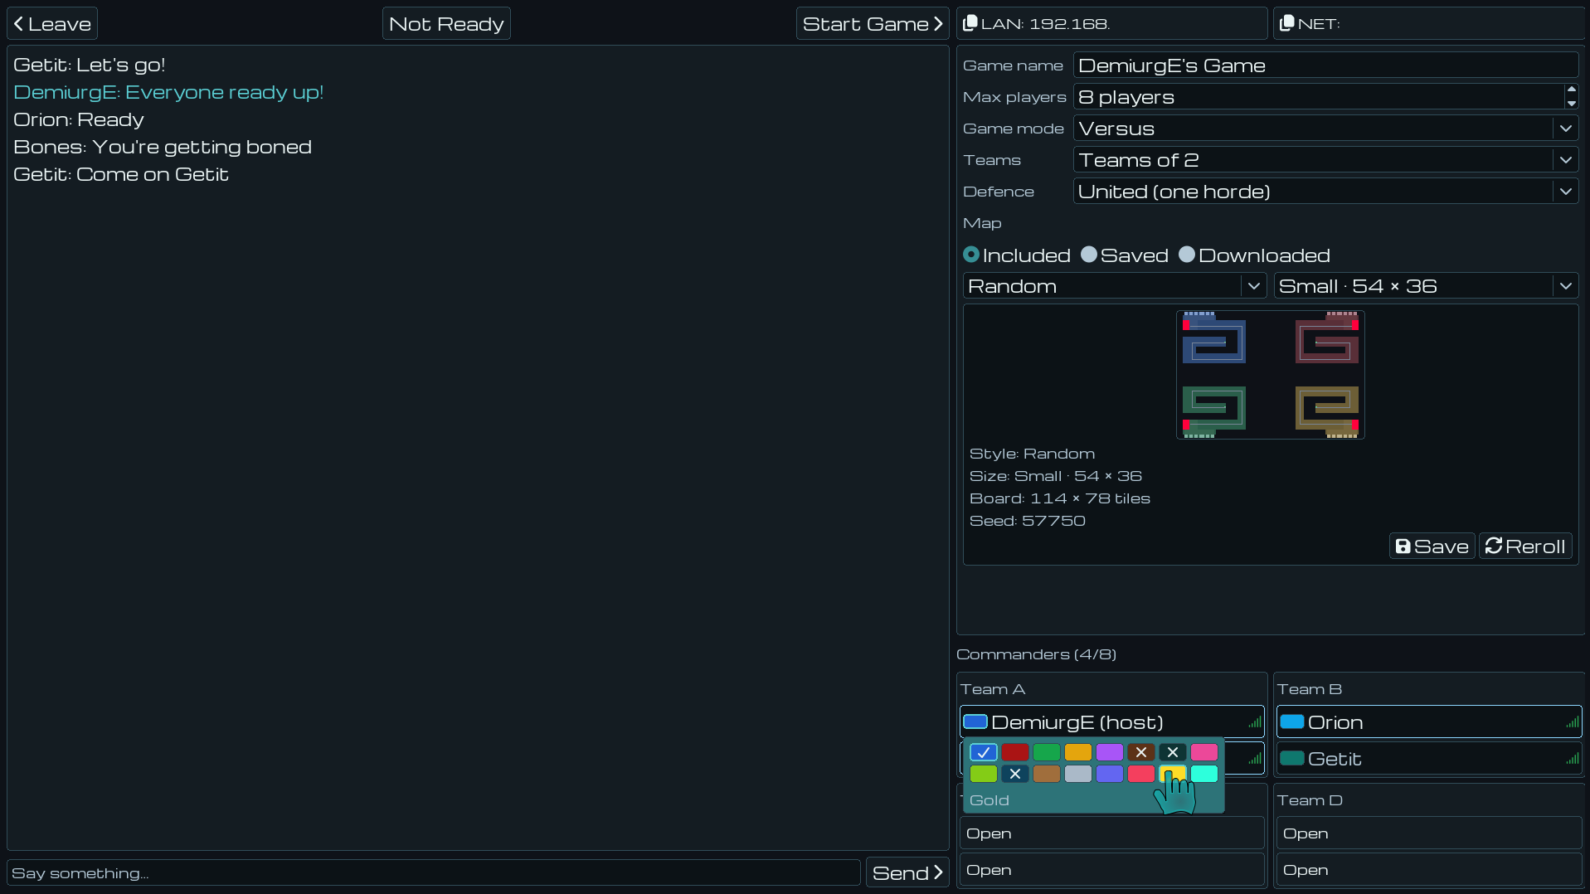The height and width of the screenshot is (894, 1590).
Task: Choose the pink color swatch
Action: pyautogui.click(x=1204, y=752)
